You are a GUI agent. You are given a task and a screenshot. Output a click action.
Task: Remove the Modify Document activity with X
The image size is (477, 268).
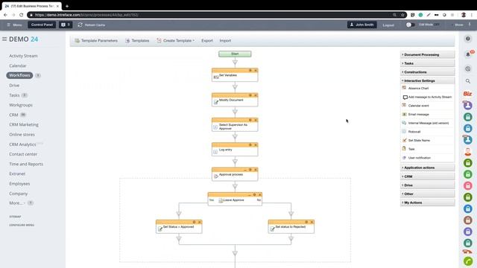tap(256, 95)
